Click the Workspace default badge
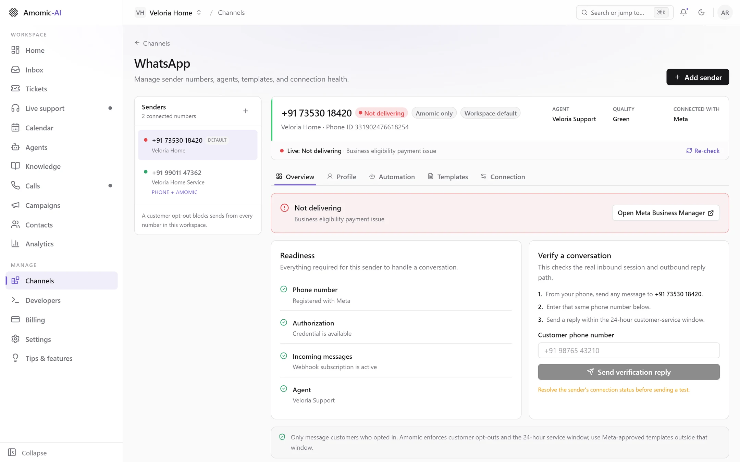Image resolution: width=740 pixels, height=462 pixels. pos(490,113)
